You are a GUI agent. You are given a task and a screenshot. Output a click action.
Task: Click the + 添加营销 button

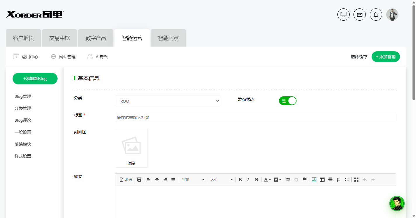[x=386, y=57]
